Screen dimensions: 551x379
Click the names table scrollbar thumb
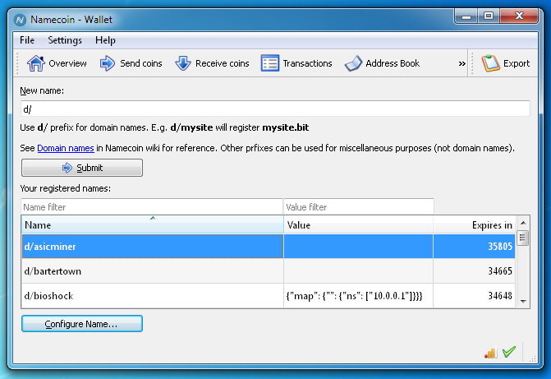coord(523,238)
